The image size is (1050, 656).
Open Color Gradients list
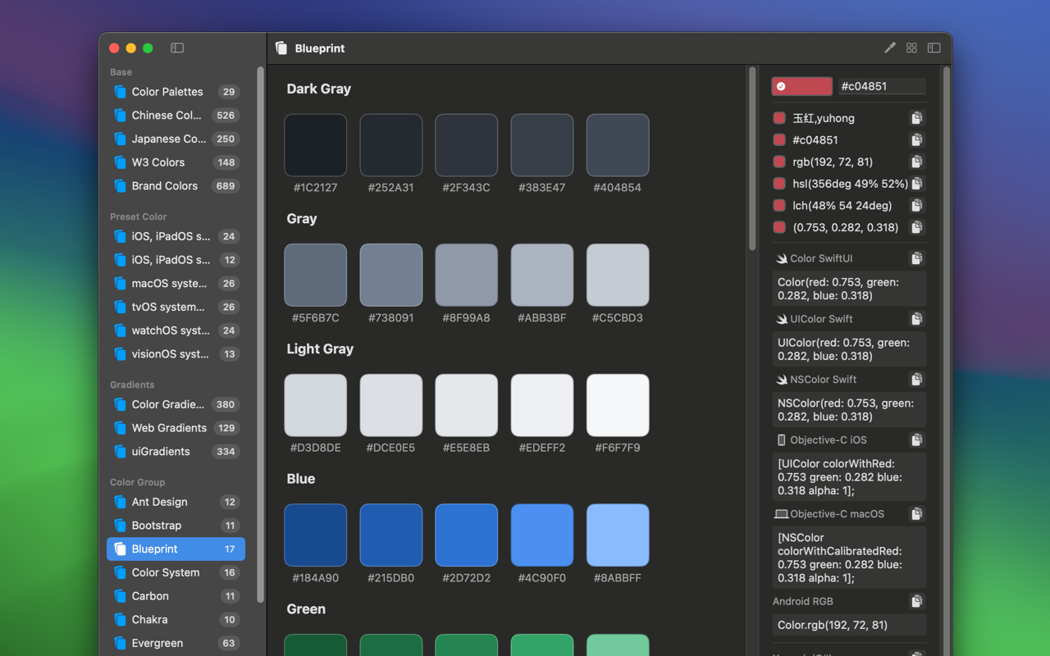coord(176,404)
